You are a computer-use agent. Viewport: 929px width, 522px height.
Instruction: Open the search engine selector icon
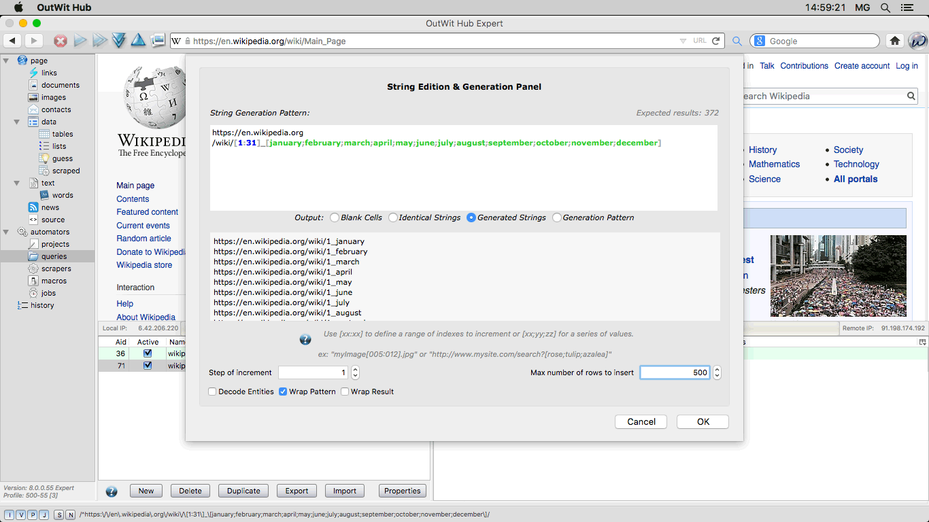tap(760, 41)
